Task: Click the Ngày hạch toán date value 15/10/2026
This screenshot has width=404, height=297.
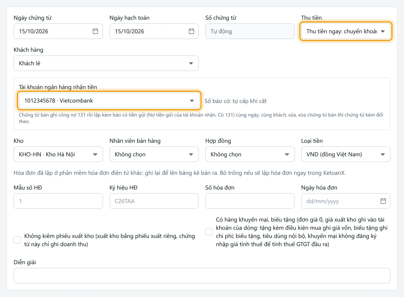Action: pyautogui.click(x=130, y=31)
